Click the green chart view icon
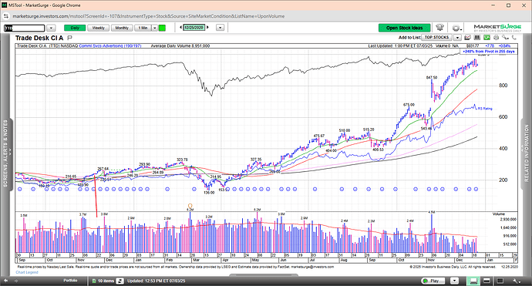Viewport: 532px width, 286px height. pyautogui.click(x=487, y=38)
